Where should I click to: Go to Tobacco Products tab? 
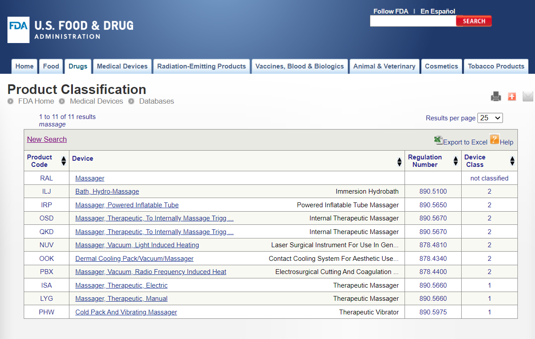pos(496,66)
